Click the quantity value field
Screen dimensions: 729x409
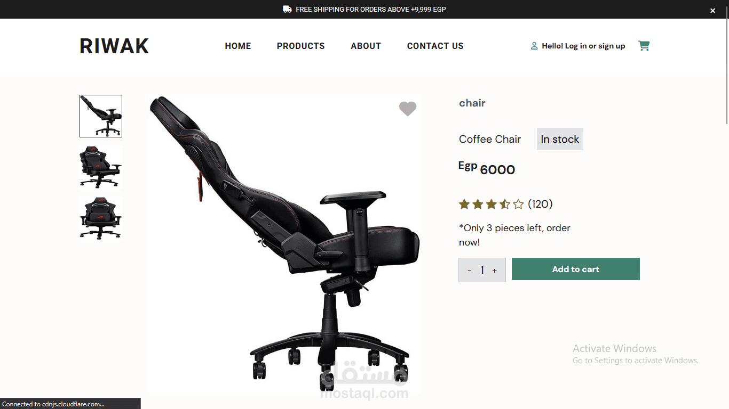(x=482, y=270)
